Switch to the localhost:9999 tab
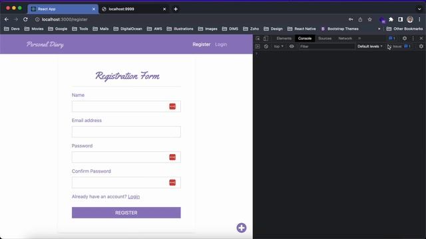The image size is (426, 239). pyautogui.click(x=134, y=9)
